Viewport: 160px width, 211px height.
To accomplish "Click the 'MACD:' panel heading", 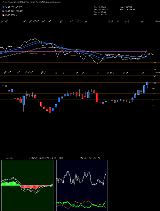I will [x=10, y=158].
